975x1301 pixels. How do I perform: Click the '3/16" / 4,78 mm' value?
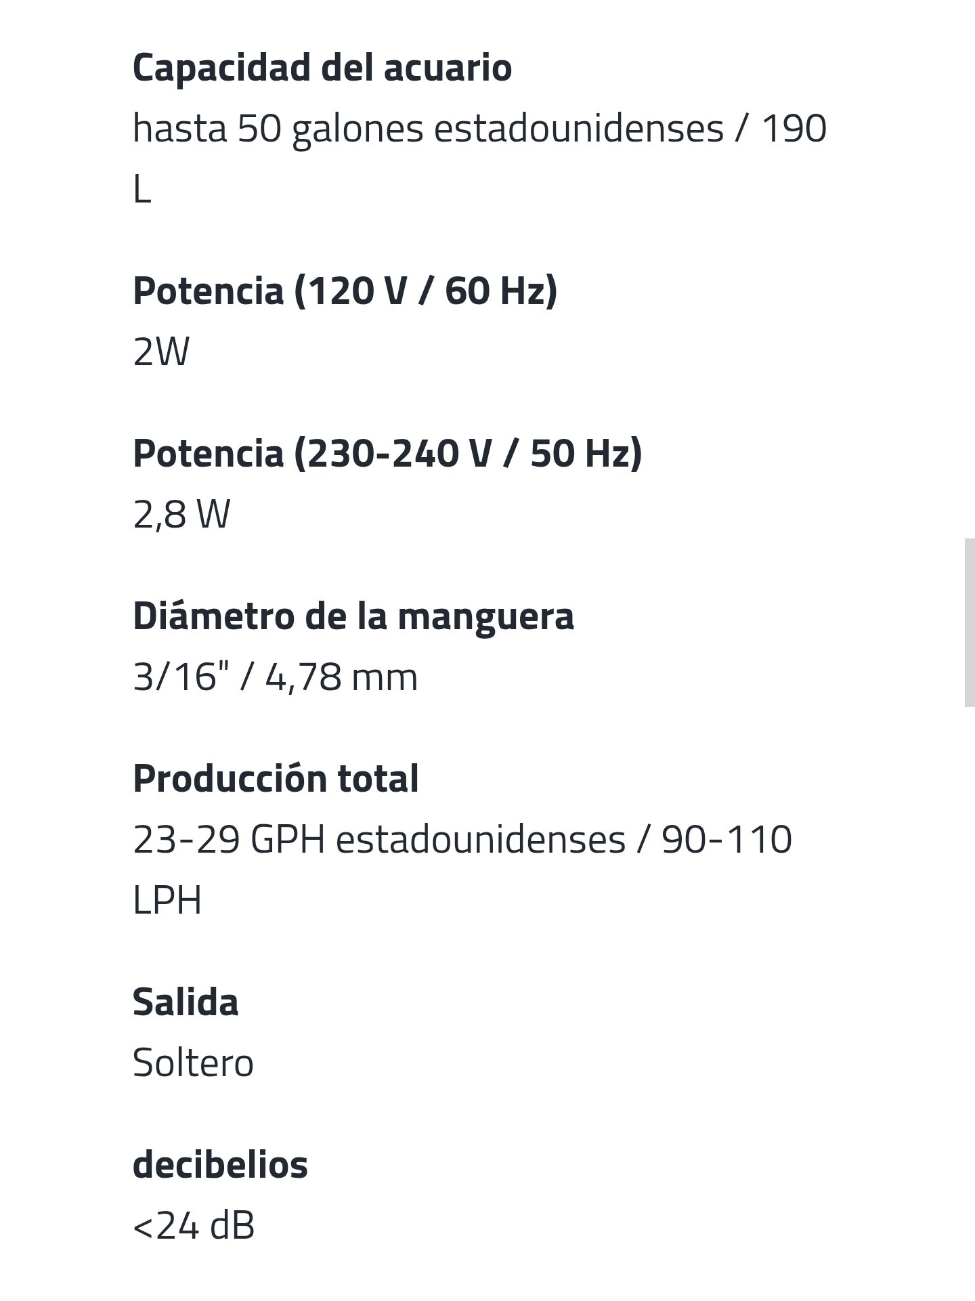276,677
